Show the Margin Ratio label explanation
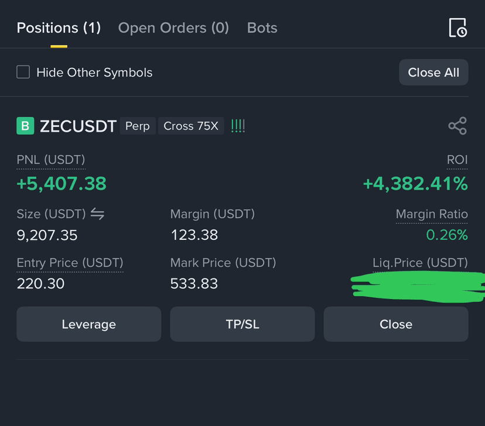 pyautogui.click(x=432, y=214)
